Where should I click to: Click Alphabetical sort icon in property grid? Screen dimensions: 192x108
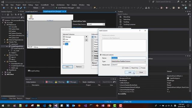pos(95,37)
